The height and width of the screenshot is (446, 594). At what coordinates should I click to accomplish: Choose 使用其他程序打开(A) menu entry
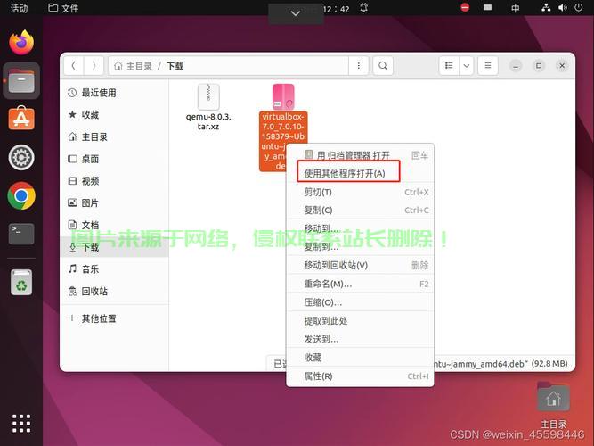tap(360, 173)
